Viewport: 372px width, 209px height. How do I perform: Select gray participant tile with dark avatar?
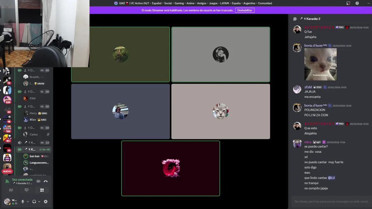coord(221,55)
